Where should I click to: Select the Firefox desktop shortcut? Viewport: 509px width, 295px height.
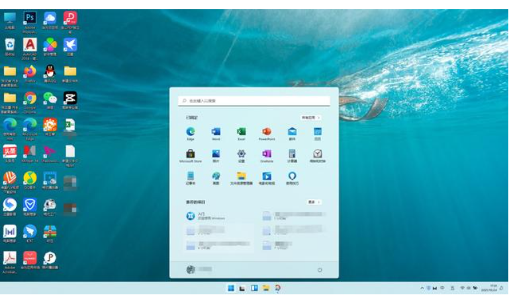30,74
